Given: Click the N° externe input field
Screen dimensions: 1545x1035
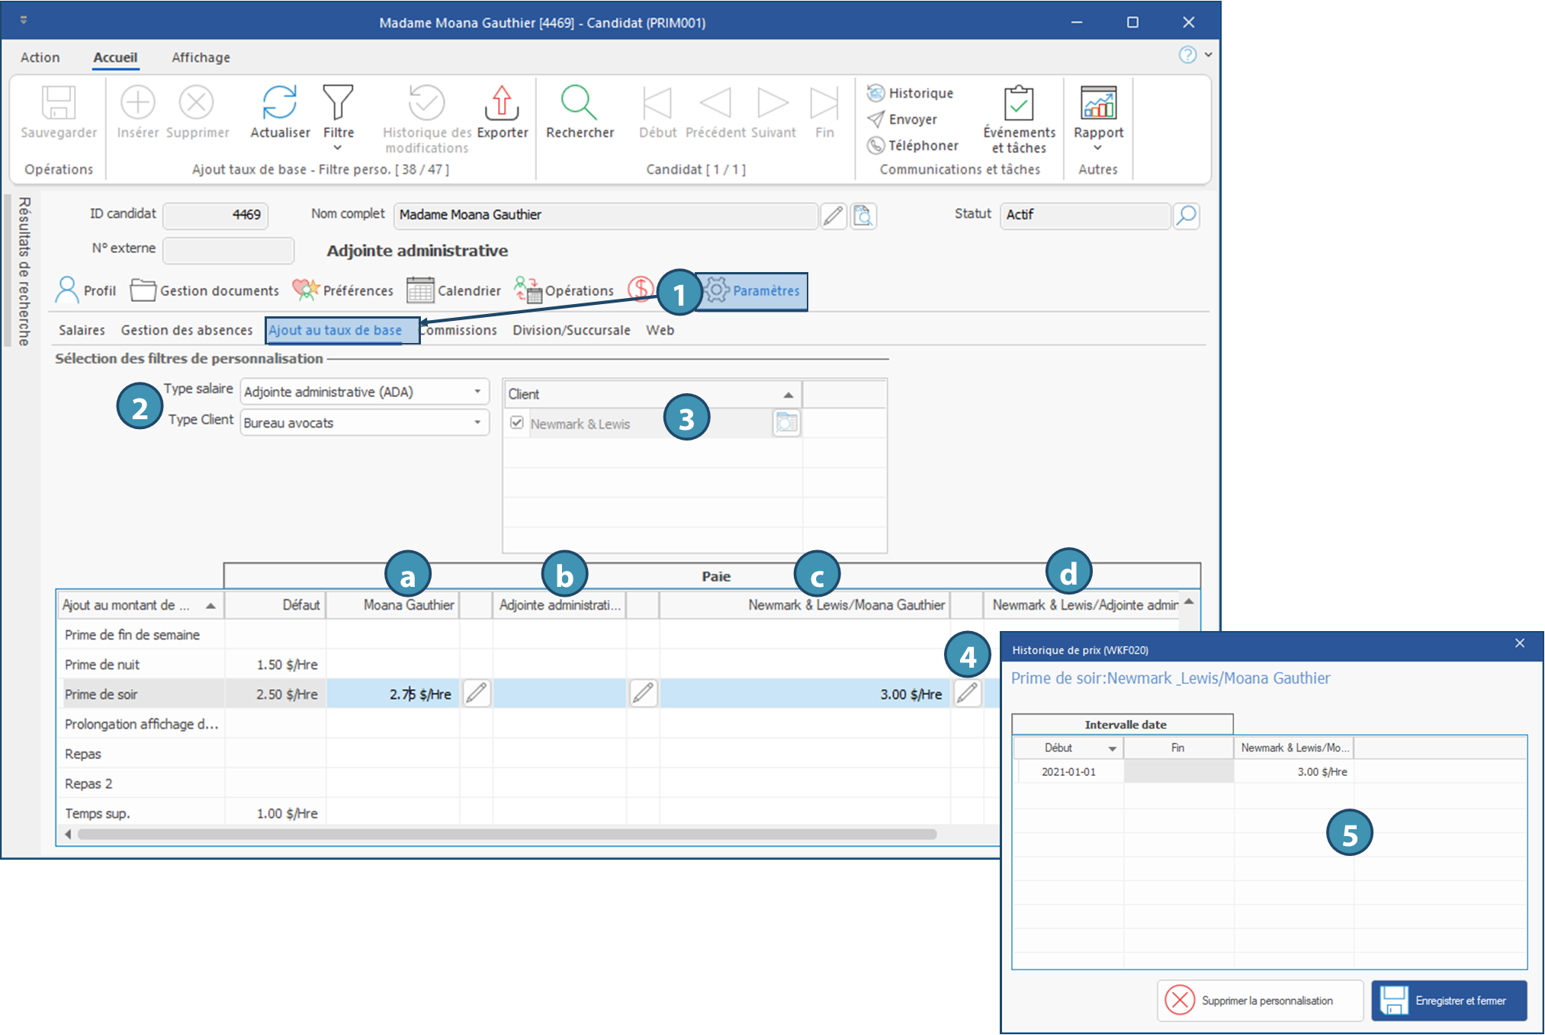Looking at the screenshot, I should click(x=228, y=249).
